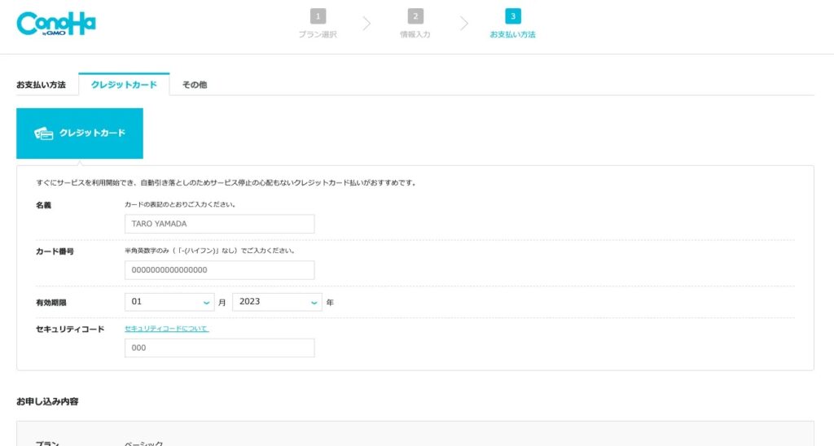Select step 1 プラン選択 in progress bar
The image size is (834, 446).
(x=318, y=24)
